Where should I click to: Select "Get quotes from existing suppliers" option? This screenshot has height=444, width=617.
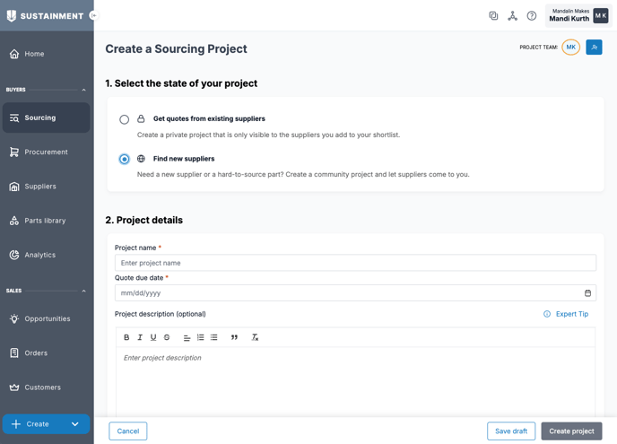pyautogui.click(x=125, y=119)
